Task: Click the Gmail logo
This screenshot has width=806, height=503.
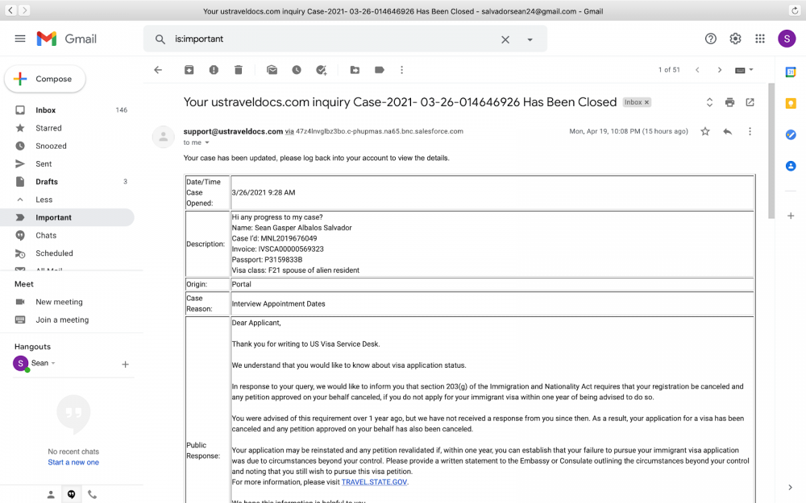Action: pos(66,39)
